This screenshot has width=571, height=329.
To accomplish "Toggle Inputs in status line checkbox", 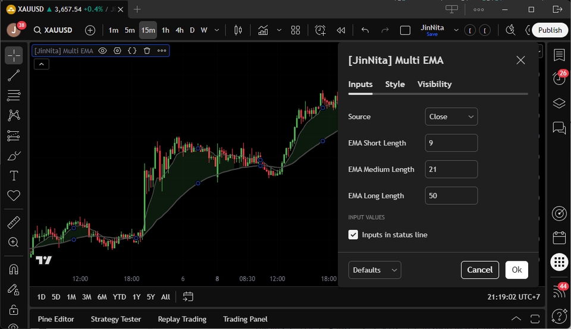I will click(353, 235).
